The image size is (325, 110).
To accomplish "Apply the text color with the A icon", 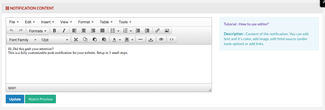I will [x=114, y=40].
